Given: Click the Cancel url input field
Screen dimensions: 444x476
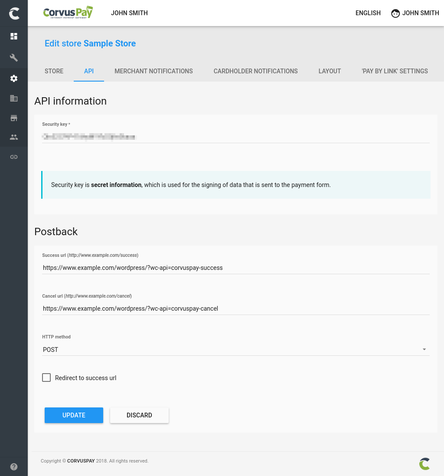Looking at the screenshot, I should point(235,309).
